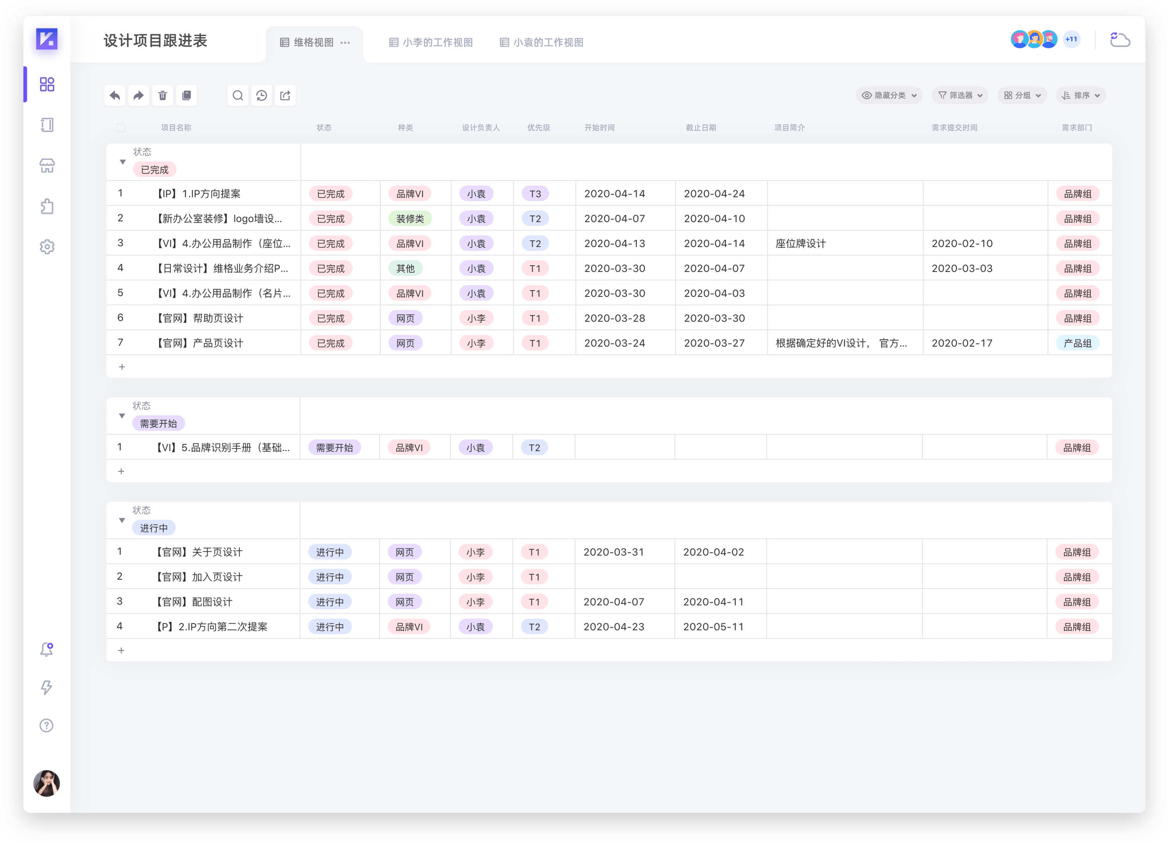1169x844 pixels.
Task: Click the cloud sync icon
Action: (1119, 40)
